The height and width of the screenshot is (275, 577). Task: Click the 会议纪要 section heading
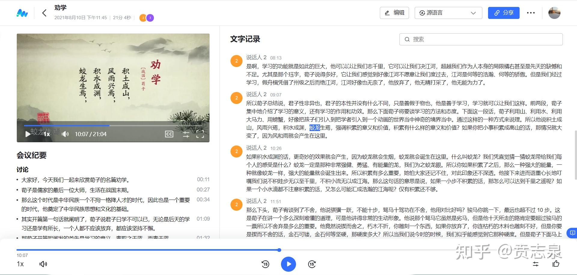[31, 155]
